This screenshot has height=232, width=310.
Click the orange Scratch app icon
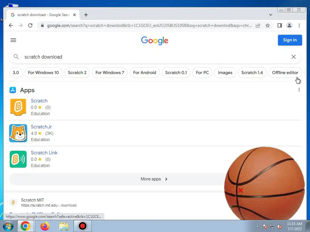[18, 107]
